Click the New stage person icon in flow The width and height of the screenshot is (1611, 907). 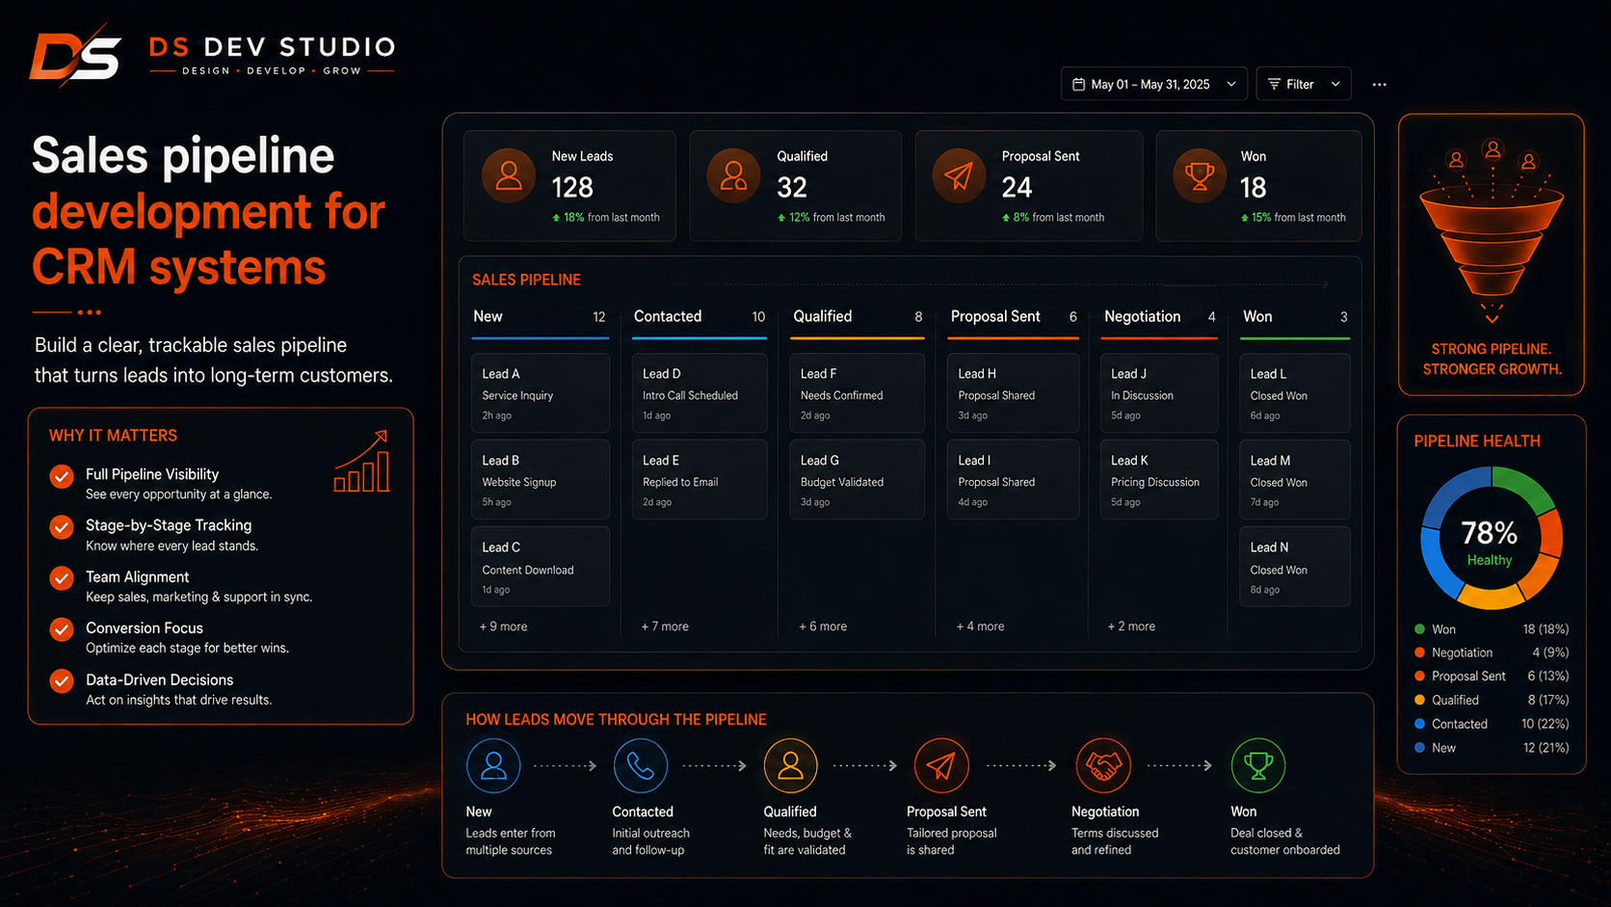[x=493, y=765]
